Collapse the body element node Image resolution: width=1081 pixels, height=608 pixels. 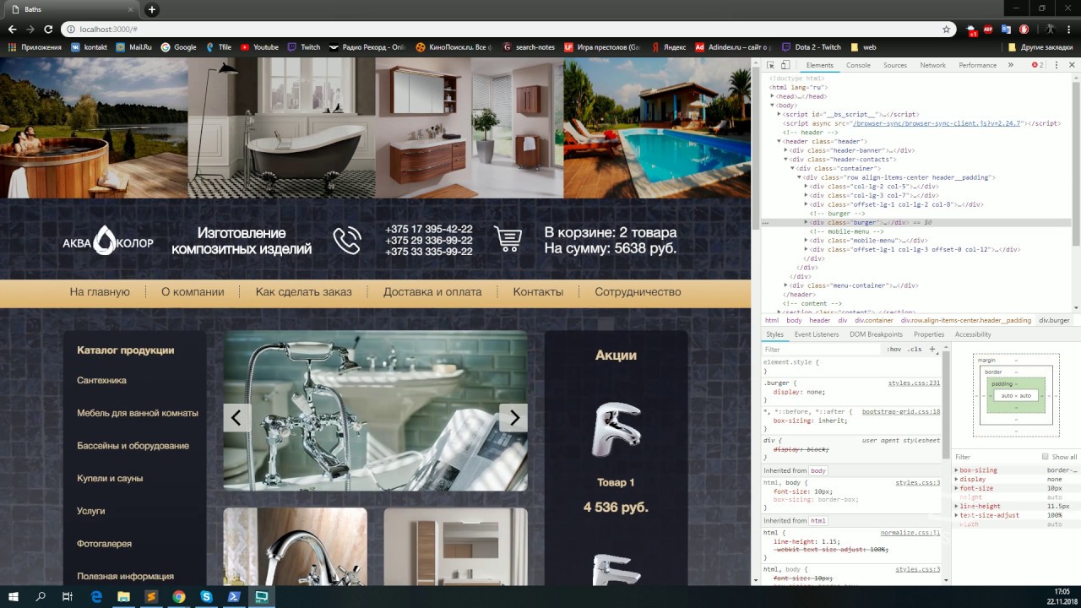(772, 106)
